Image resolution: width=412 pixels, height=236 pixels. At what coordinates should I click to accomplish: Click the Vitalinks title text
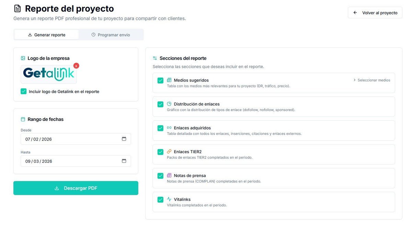(182, 199)
